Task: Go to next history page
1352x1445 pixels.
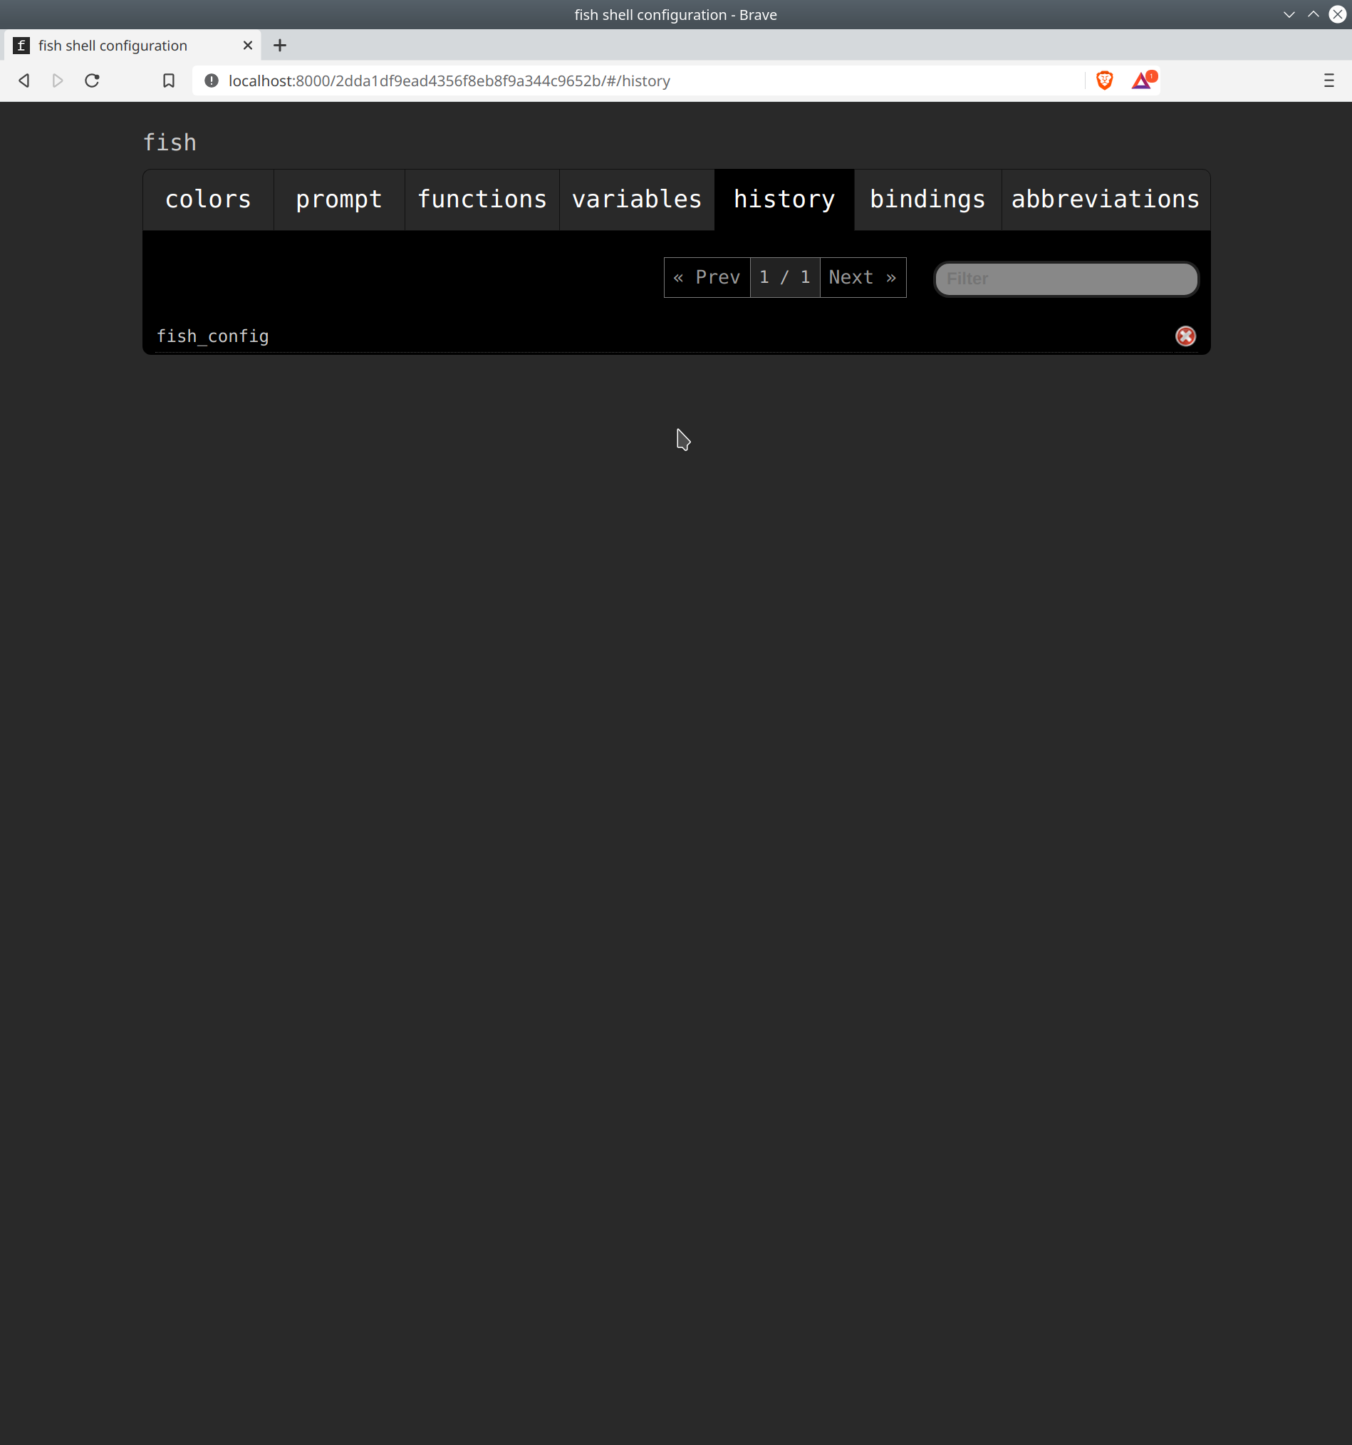Action: pos(863,278)
